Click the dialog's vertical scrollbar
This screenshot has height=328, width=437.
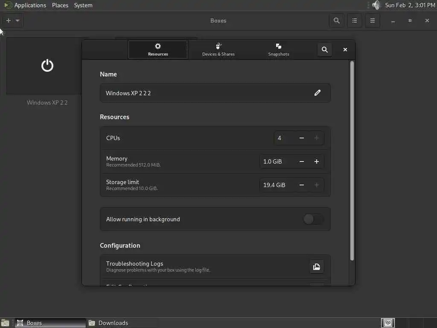coord(352,161)
